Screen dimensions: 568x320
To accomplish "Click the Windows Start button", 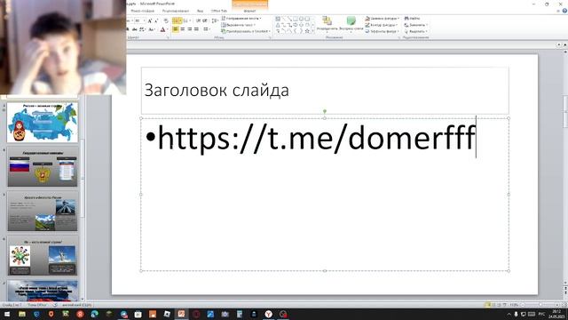I will click(x=7, y=314).
